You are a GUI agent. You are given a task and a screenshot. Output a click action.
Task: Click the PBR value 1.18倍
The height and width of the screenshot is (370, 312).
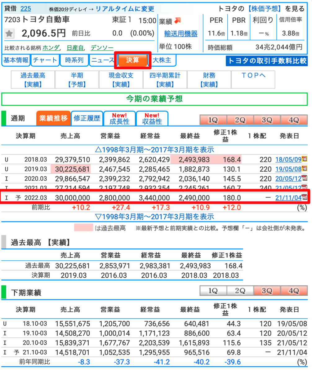(x=239, y=33)
